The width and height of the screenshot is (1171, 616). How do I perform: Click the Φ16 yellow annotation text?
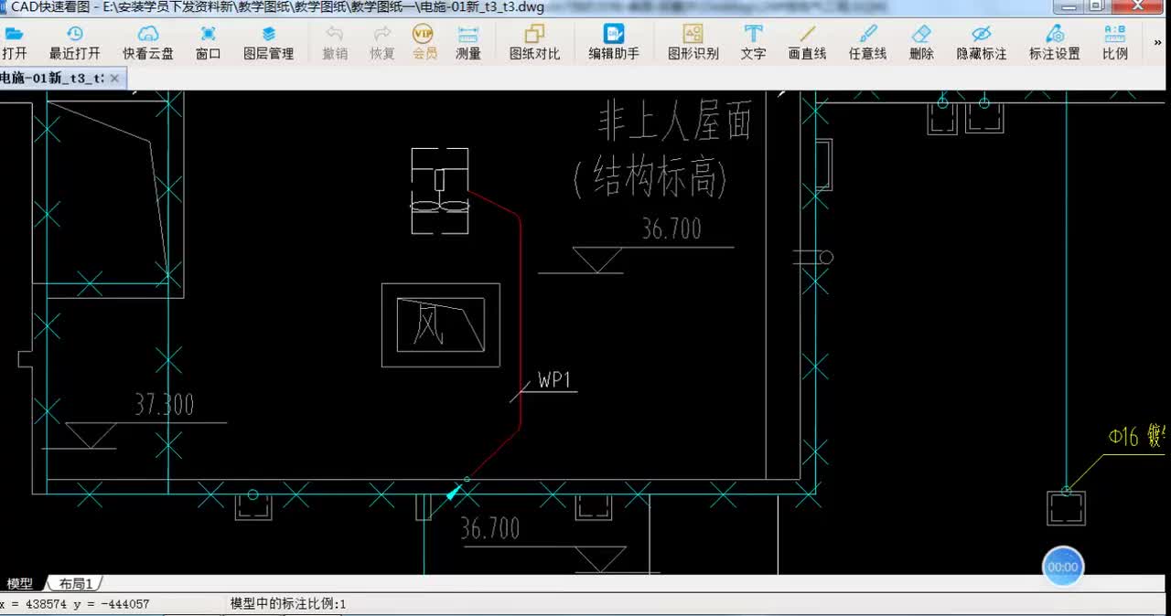[x=1138, y=437]
